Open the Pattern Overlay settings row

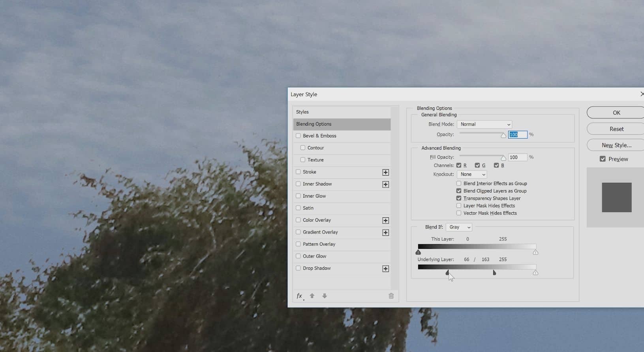[342, 244]
